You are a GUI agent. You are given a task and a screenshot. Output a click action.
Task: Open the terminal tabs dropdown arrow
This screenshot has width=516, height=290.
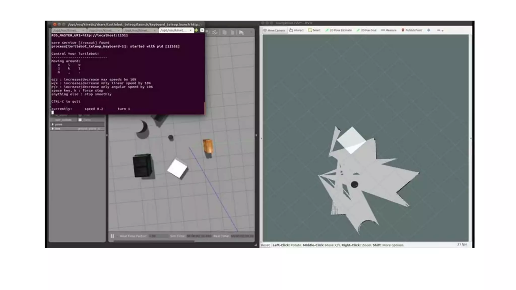pos(202,30)
